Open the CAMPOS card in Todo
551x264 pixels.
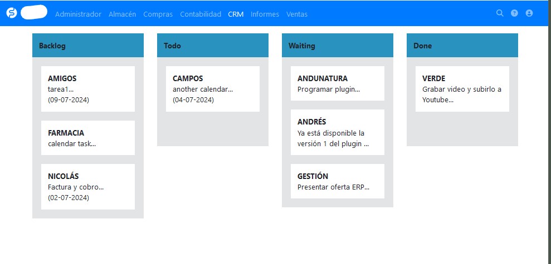[x=213, y=89]
